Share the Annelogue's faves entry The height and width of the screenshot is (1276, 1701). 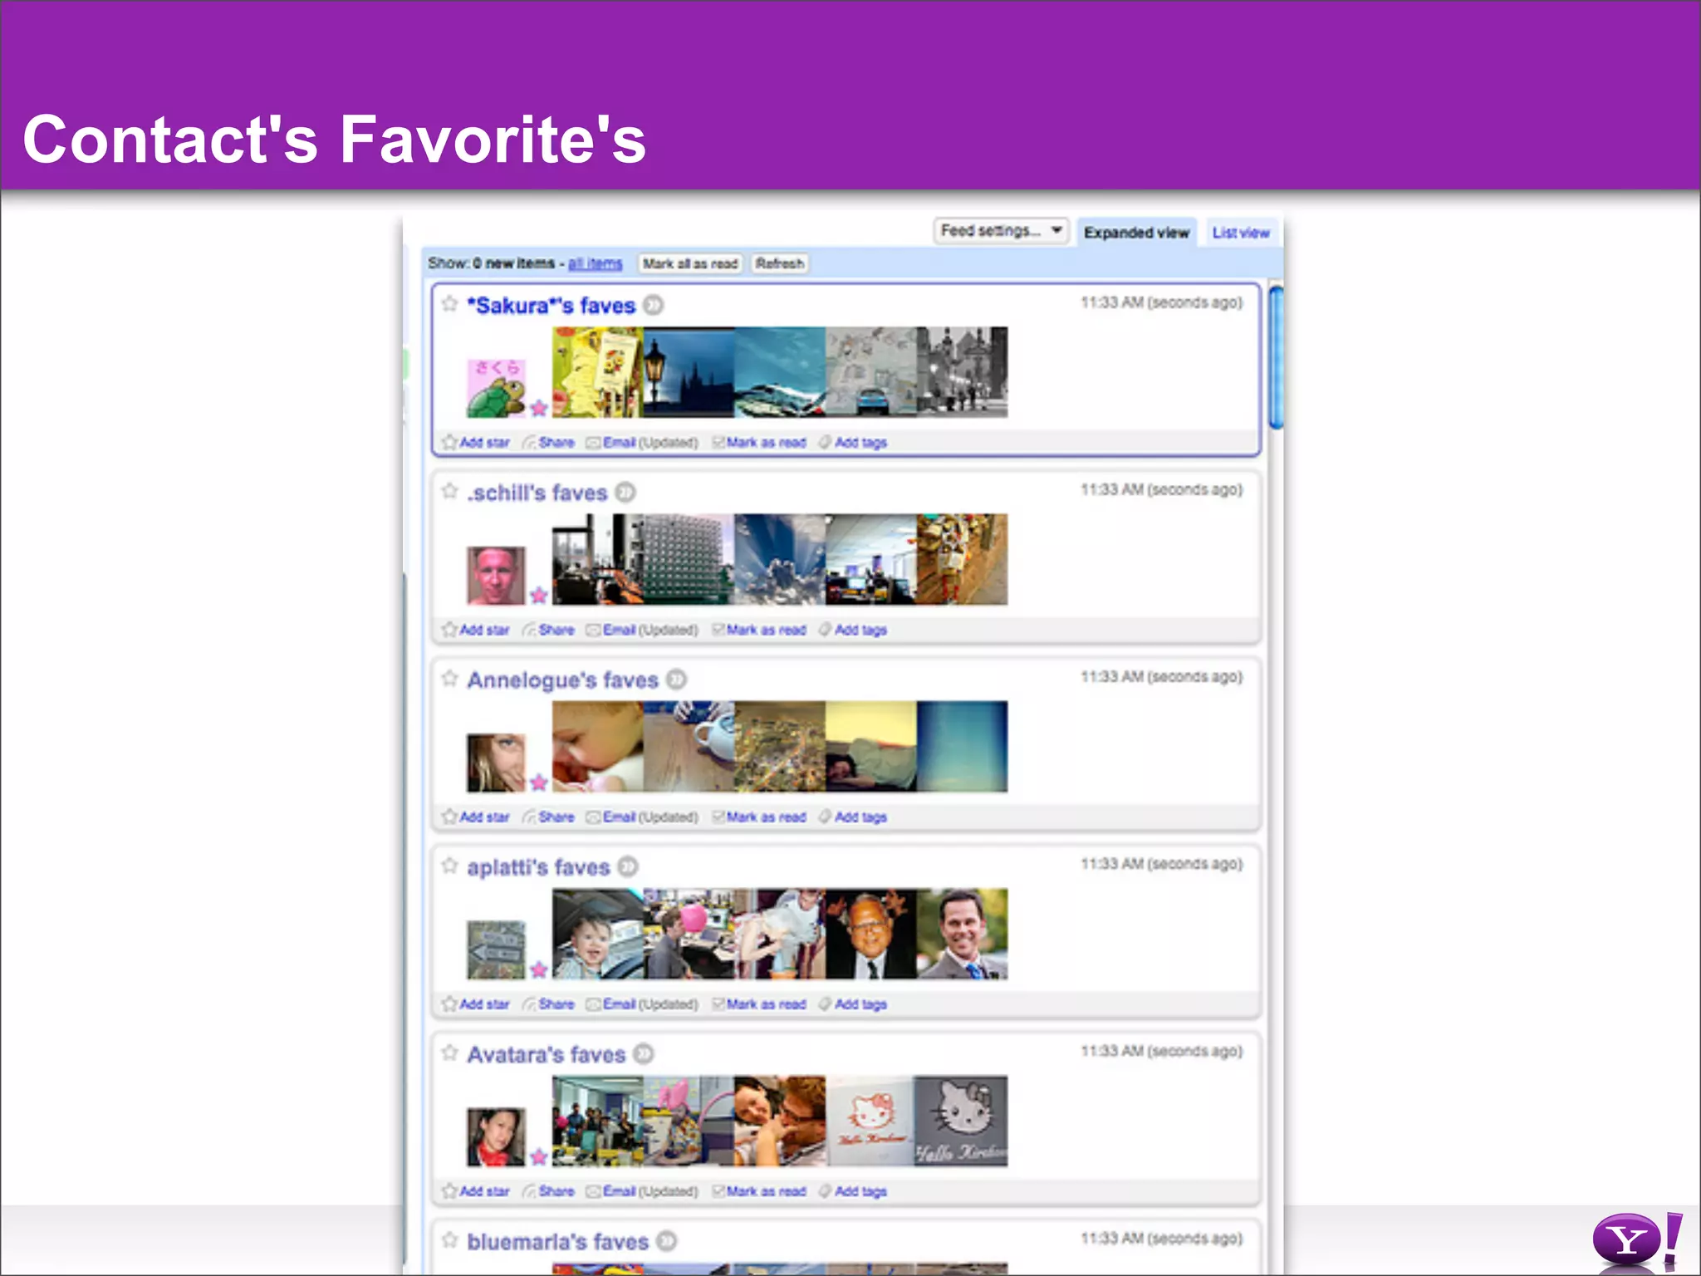(548, 817)
